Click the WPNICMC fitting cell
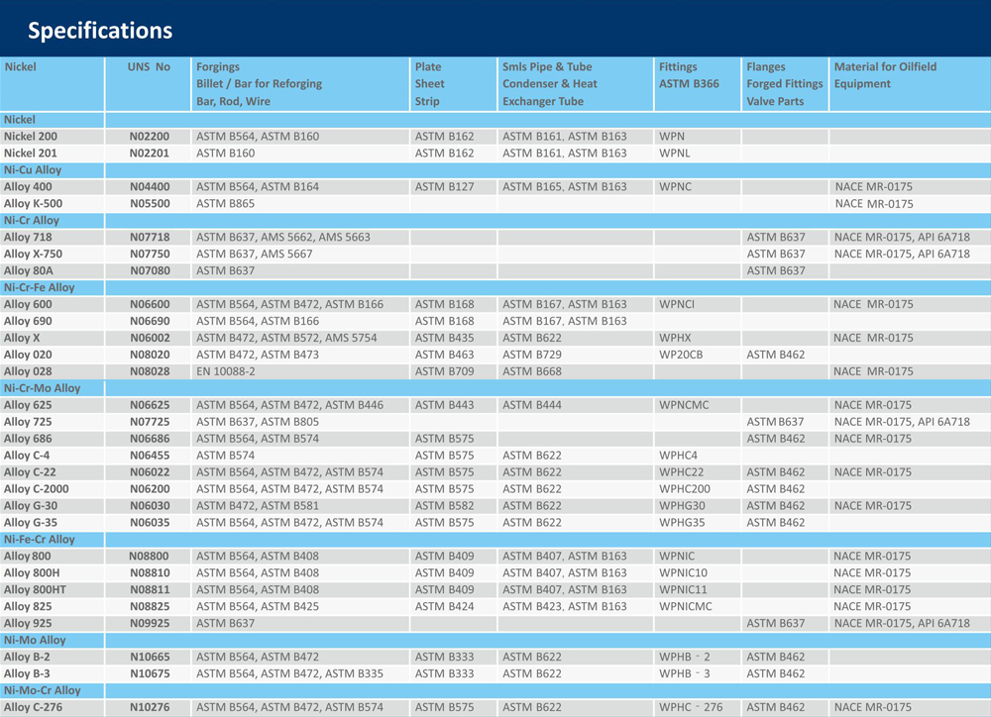The image size is (991, 717). (685, 606)
